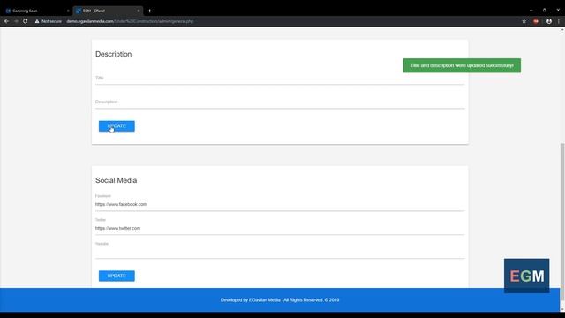This screenshot has width=565, height=318.
Task: Close the Coming Soon tab
Action: [x=68, y=11]
